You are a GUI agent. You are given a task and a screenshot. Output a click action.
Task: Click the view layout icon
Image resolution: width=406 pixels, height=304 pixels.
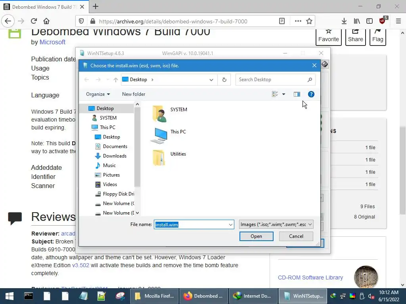pos(275,94)
